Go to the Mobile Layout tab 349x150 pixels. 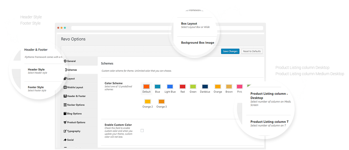point(79,87)
